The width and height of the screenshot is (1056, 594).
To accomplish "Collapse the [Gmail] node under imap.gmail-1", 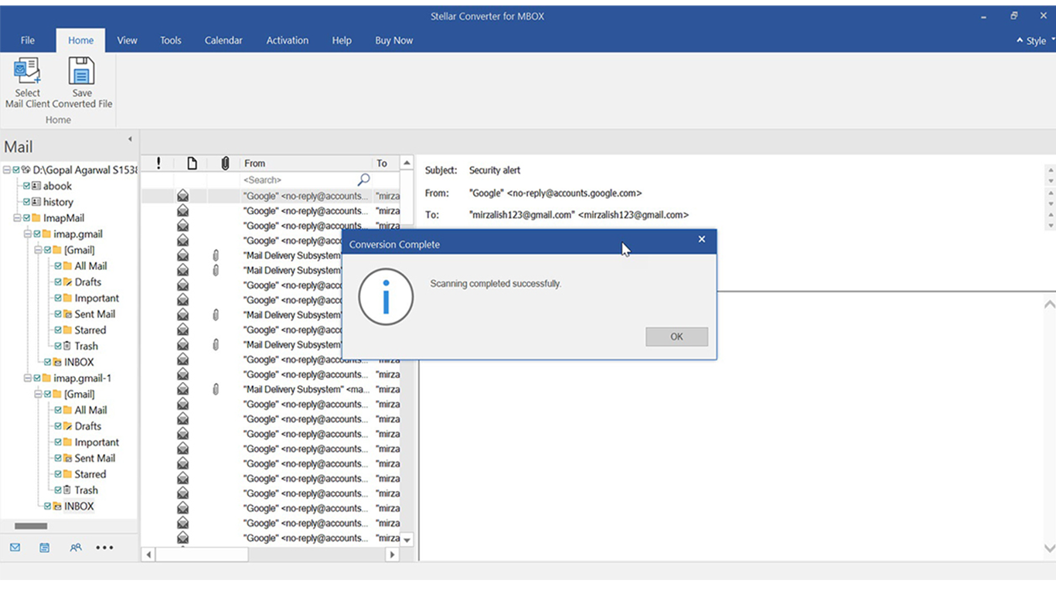I will point(39,394).
